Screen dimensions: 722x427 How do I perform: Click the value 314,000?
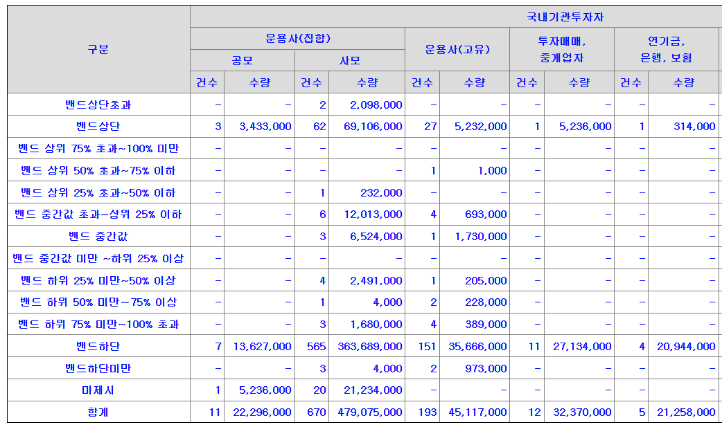pos(694,127)
